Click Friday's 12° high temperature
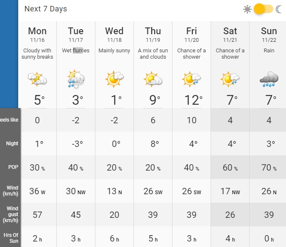 click(193, 100)
